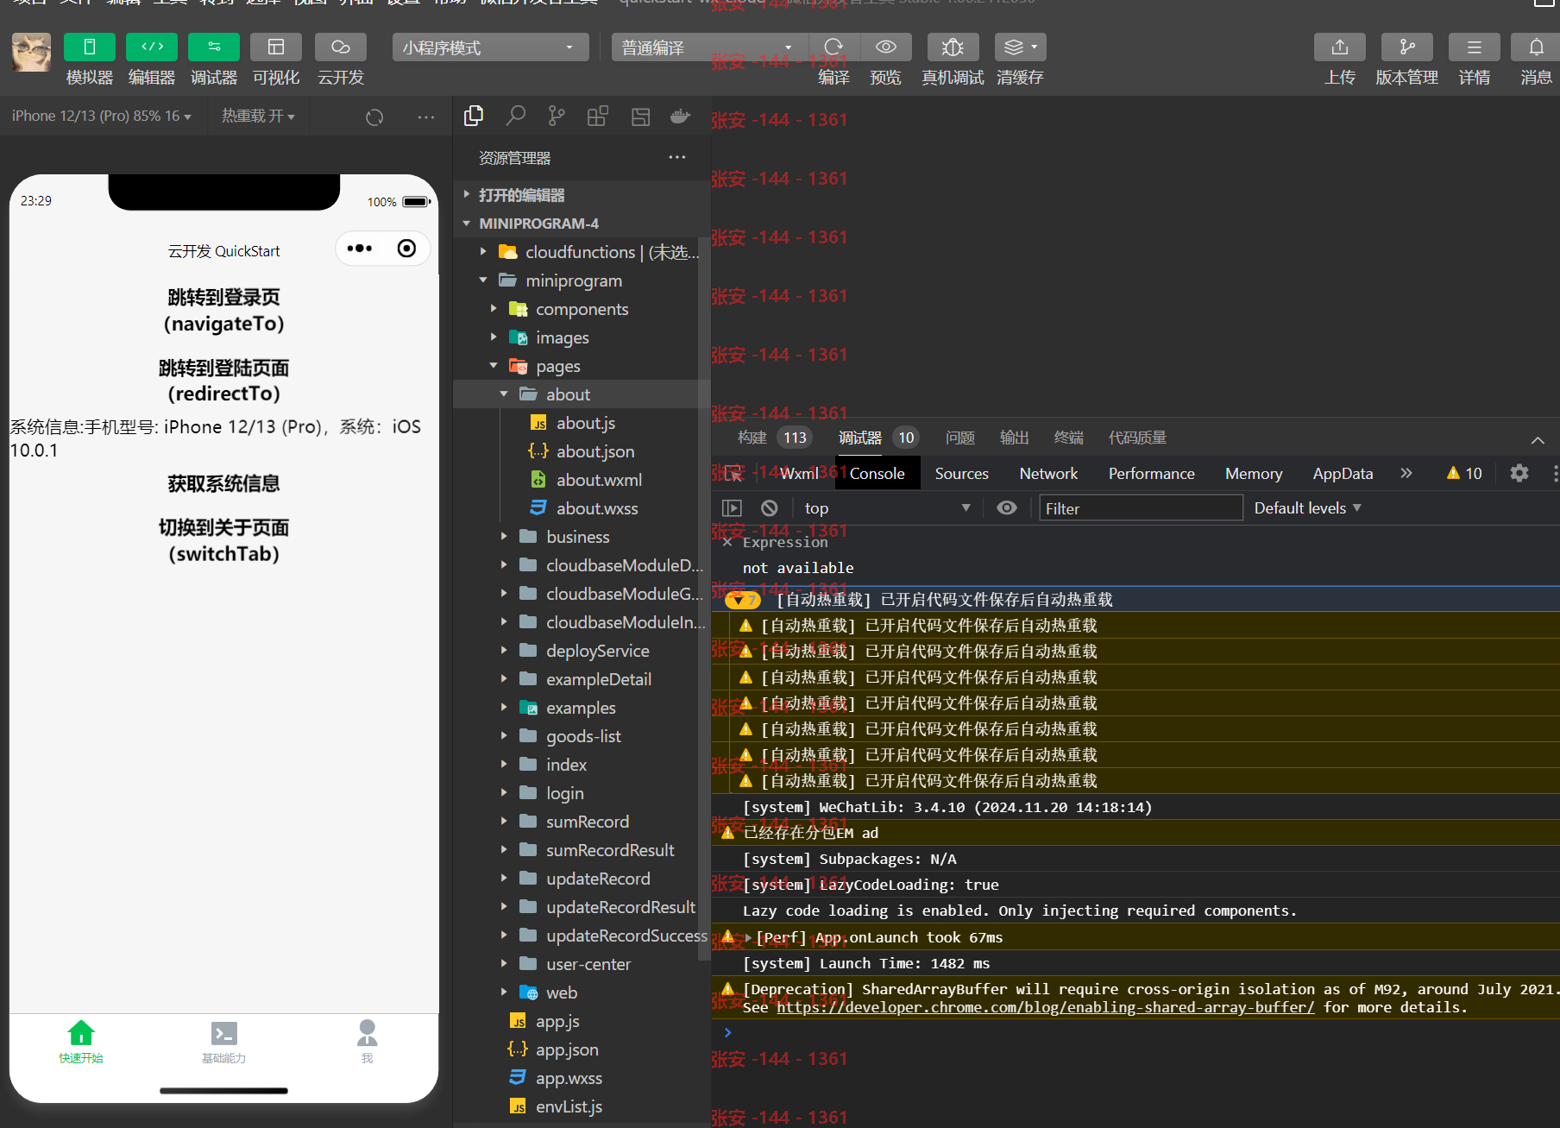Open the Extensions blocks icon
The height and width of the screenshot is (1128, 1560).
point(598,116)
